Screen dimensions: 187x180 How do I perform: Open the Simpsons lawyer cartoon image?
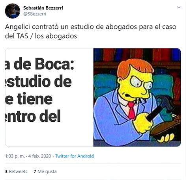[x=137, y=97]
